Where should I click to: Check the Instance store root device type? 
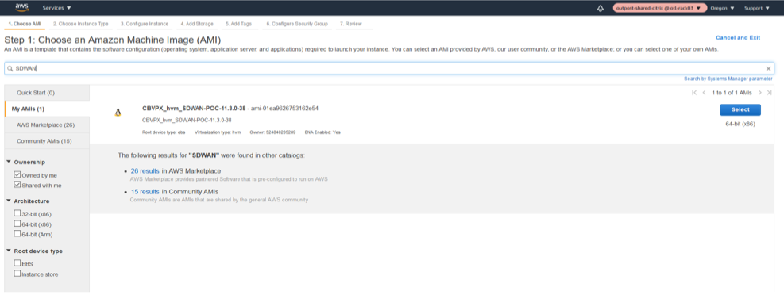[x=17, y=274]
